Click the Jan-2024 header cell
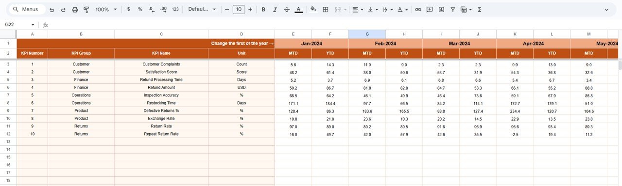Screen dimensions: 622x186 click(x=311, y=43)
